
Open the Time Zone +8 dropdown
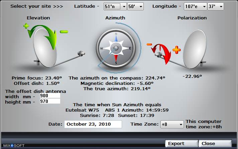pyautogui.click(x=172, y=124)
